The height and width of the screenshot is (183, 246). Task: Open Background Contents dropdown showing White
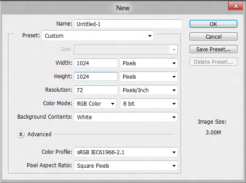click(x=126, y=117)
